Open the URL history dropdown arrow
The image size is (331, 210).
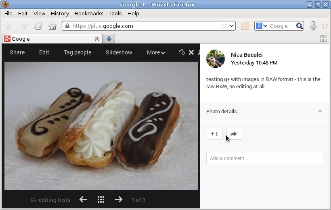pos(232,26)
